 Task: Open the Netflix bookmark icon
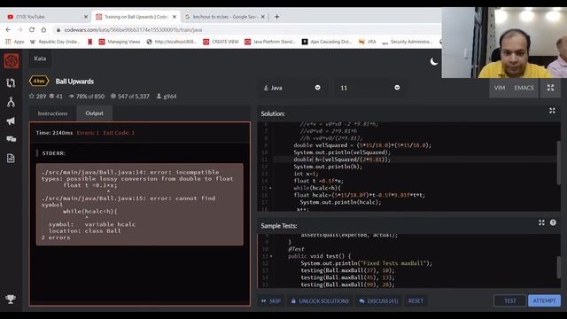90,42
